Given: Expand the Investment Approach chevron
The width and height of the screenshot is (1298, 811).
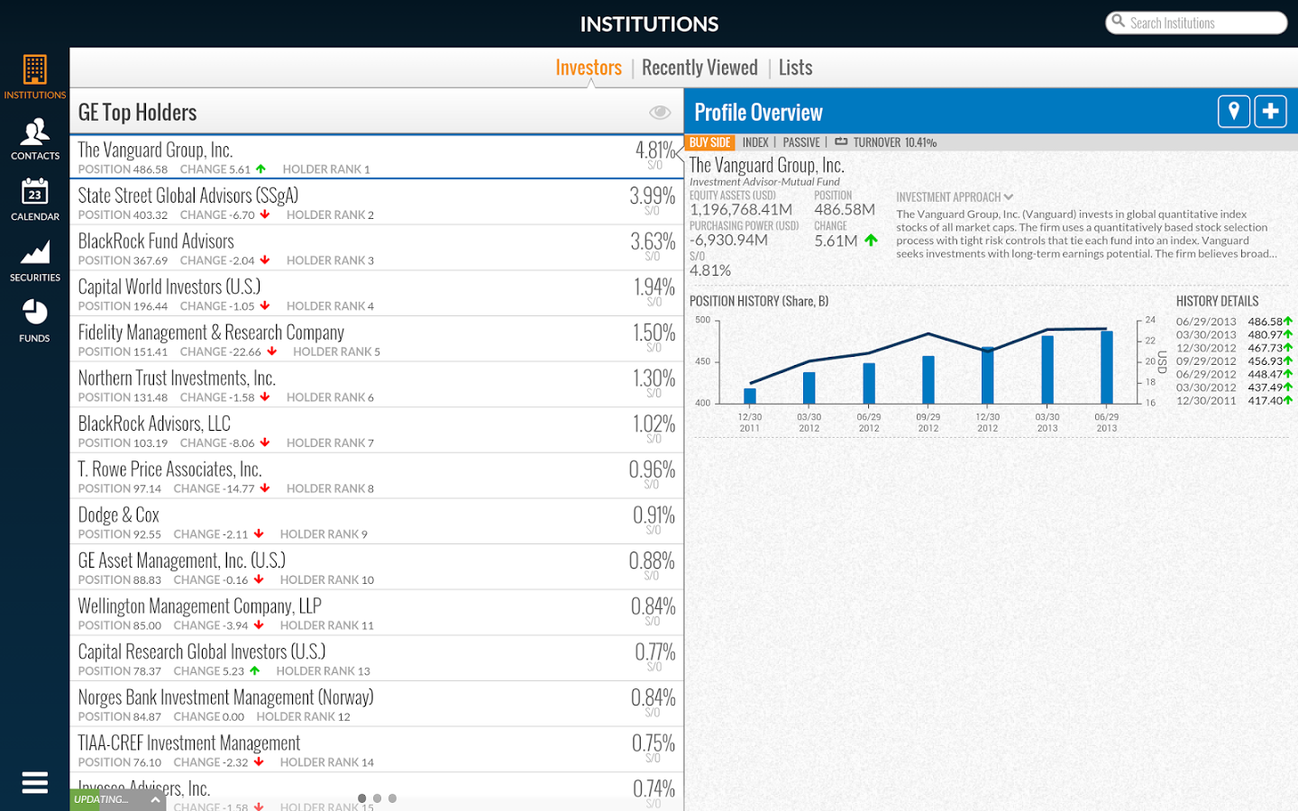Looking at the screenshot, I should (1008, 197).
